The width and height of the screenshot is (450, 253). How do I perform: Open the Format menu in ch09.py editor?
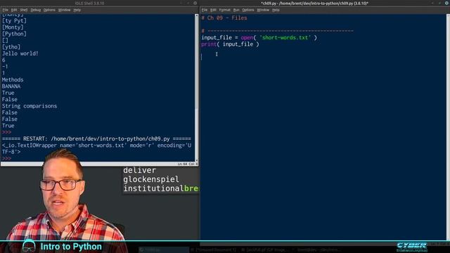[225, 10]
